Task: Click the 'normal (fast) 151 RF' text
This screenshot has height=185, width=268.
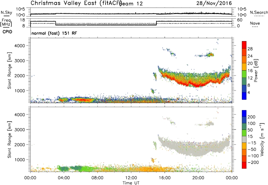Action: tap(54, 33)
